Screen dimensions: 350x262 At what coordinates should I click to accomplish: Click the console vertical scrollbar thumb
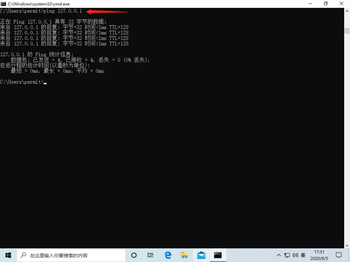pos(347,31)
